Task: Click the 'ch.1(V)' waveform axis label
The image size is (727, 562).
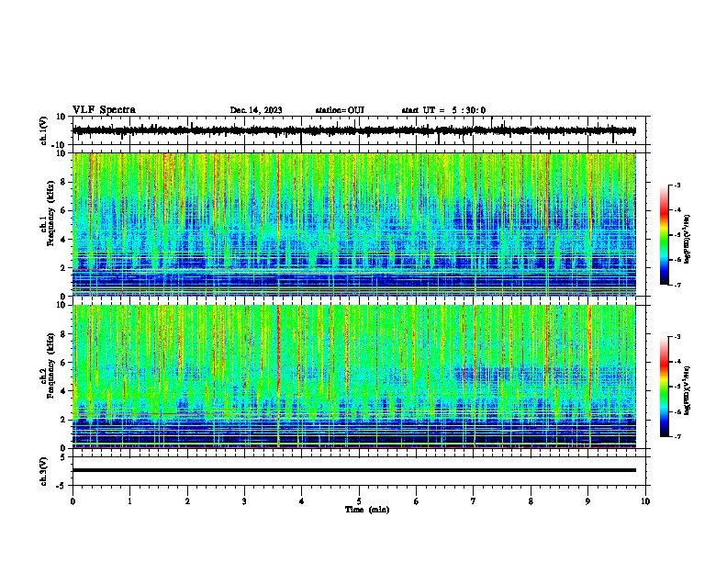Action: point(44,130)
